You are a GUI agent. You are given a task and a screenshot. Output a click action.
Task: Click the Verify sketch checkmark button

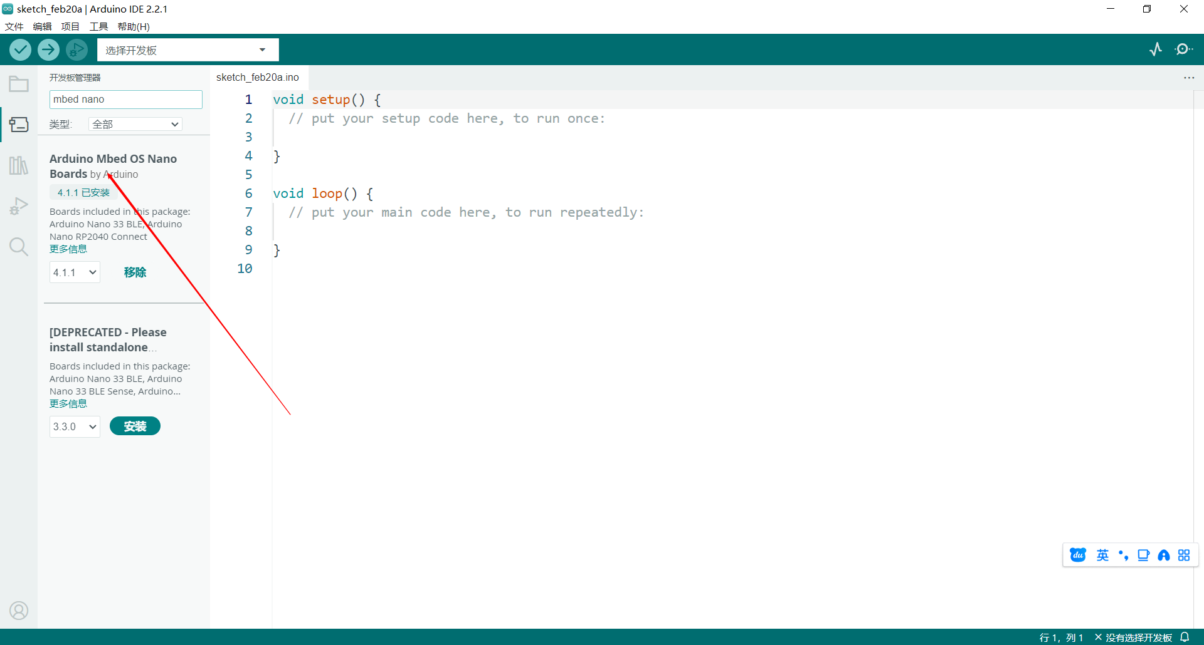(21, 49)
